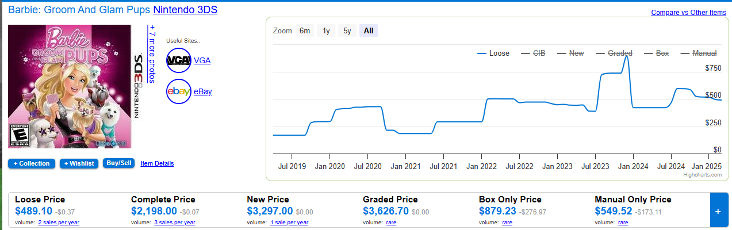Open the Nintendo 3DS platform link
Screen dimensions: 732x230
[185, 10]
